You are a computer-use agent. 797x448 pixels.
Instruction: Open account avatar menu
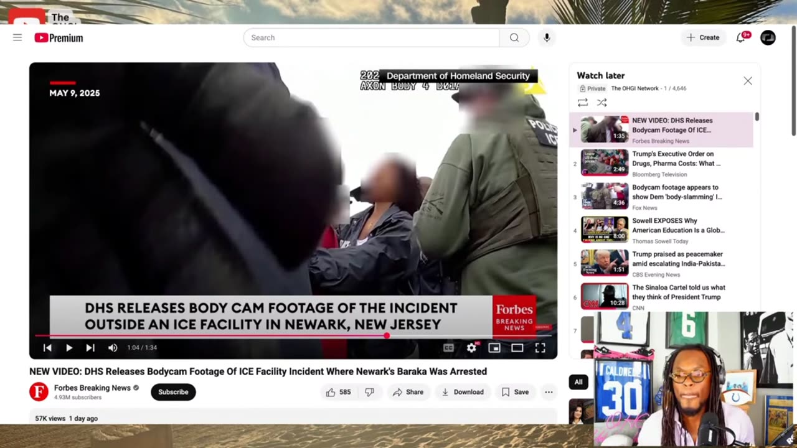pyautogui.click(x=768, y=38)
